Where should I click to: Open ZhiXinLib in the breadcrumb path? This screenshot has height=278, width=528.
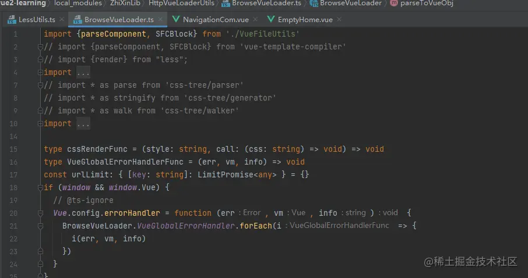click(x=125, y=3)
